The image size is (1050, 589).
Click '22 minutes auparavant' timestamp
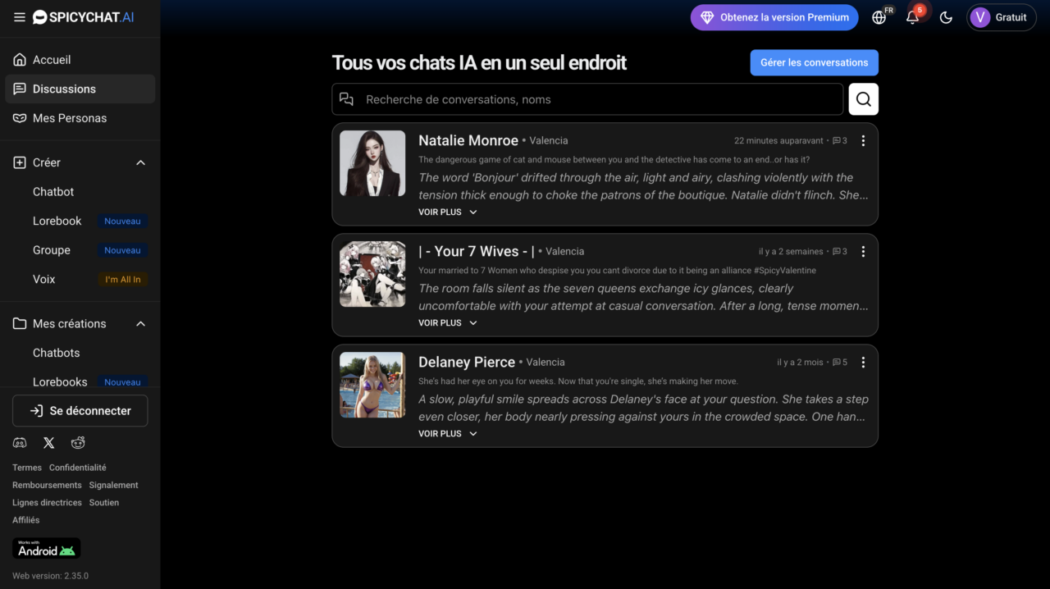click(x=778, y=141)
